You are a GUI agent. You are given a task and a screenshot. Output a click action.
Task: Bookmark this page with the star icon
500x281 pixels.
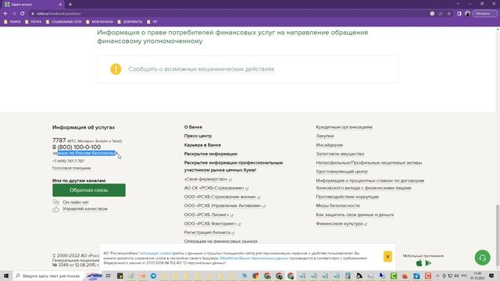coord(449,14)
